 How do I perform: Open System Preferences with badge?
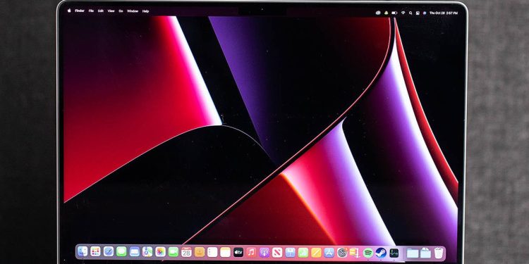coord(342,252)
